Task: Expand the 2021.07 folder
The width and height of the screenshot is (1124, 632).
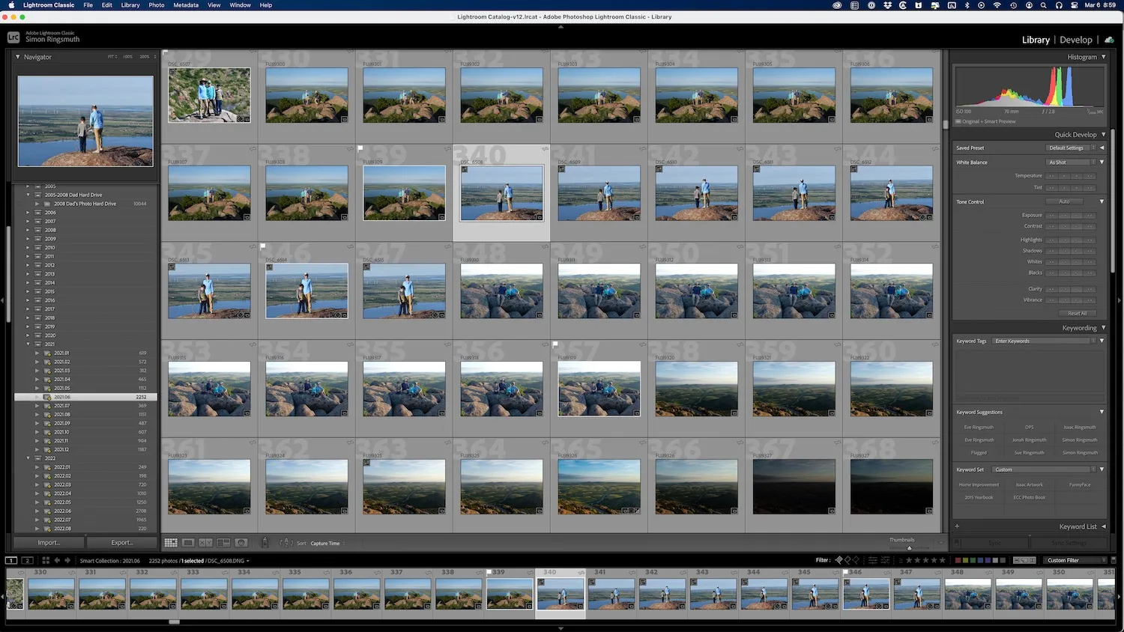Action: (37, 406)
